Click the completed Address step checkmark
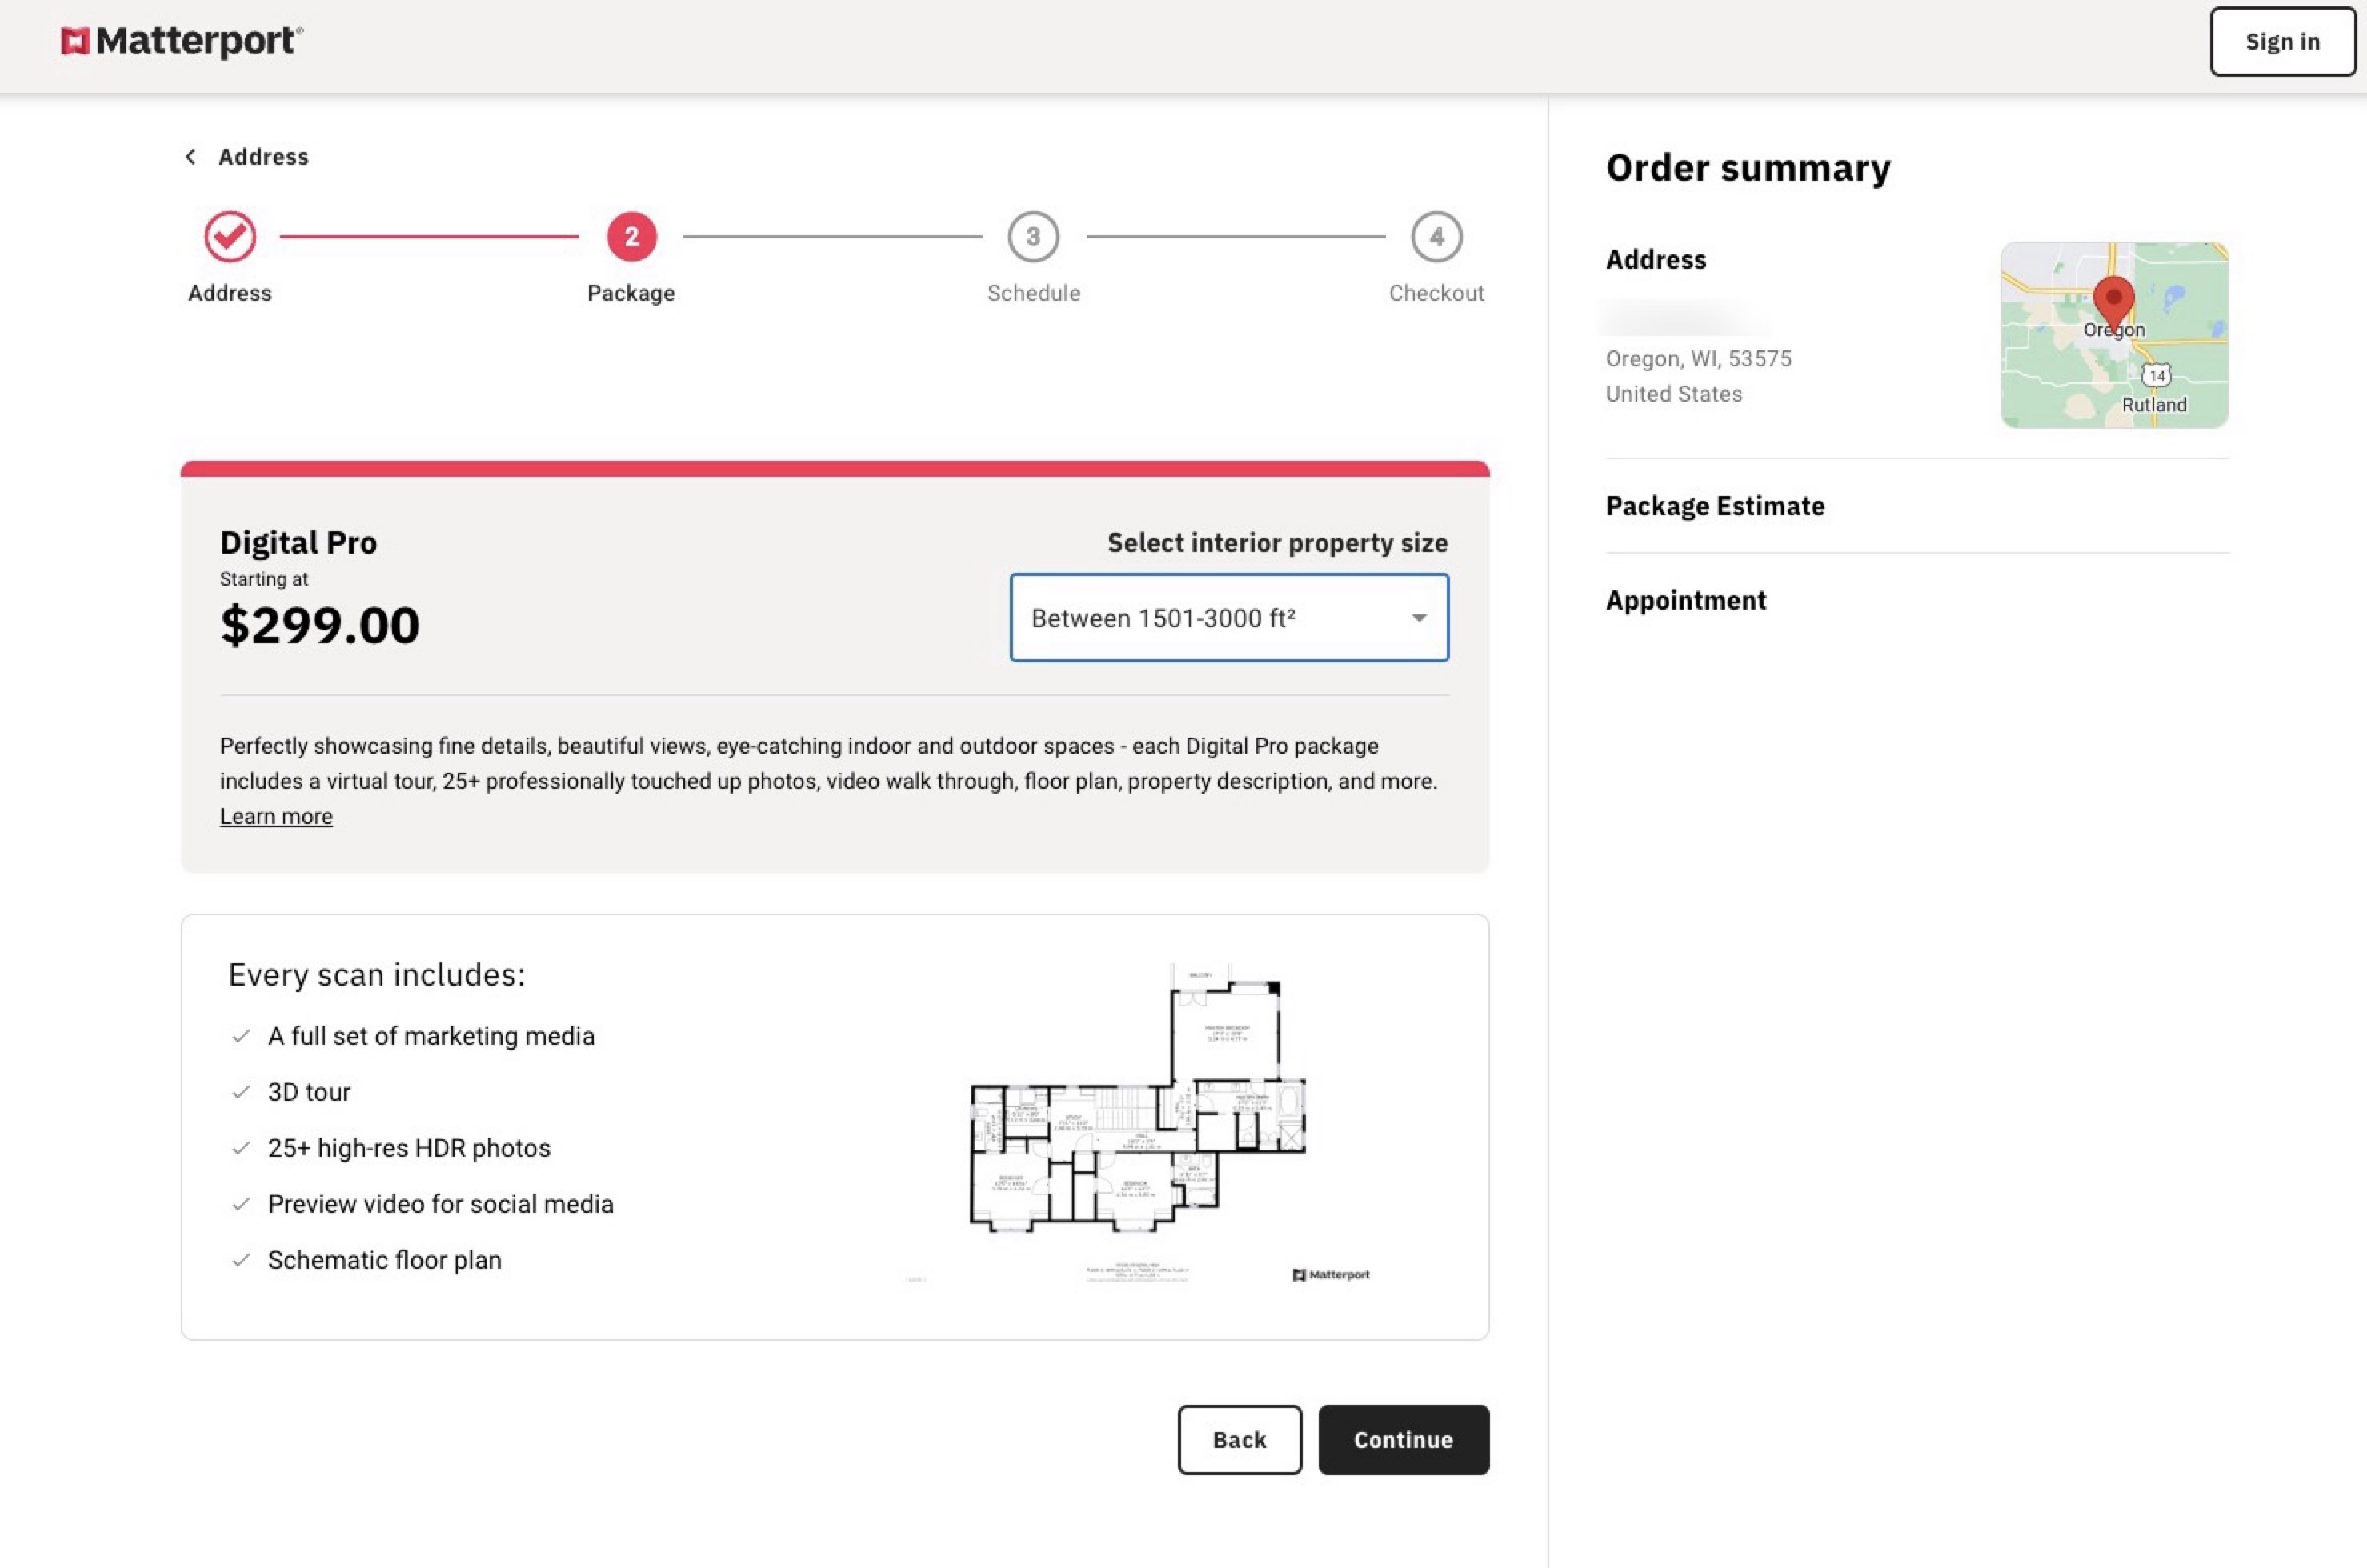 click(x=230, y=237)
